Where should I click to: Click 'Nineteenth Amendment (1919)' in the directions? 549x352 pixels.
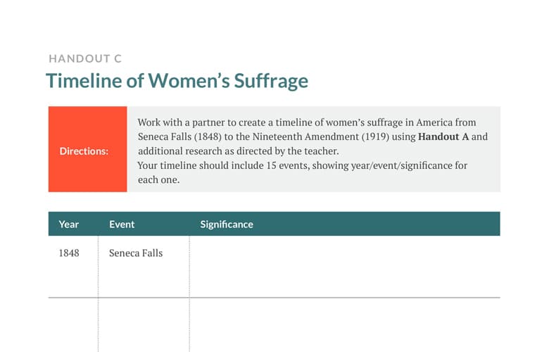point(321,137)
